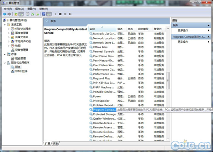Click the 共享文件夹 folder icon
213x152 pixels.
[13, 37]
